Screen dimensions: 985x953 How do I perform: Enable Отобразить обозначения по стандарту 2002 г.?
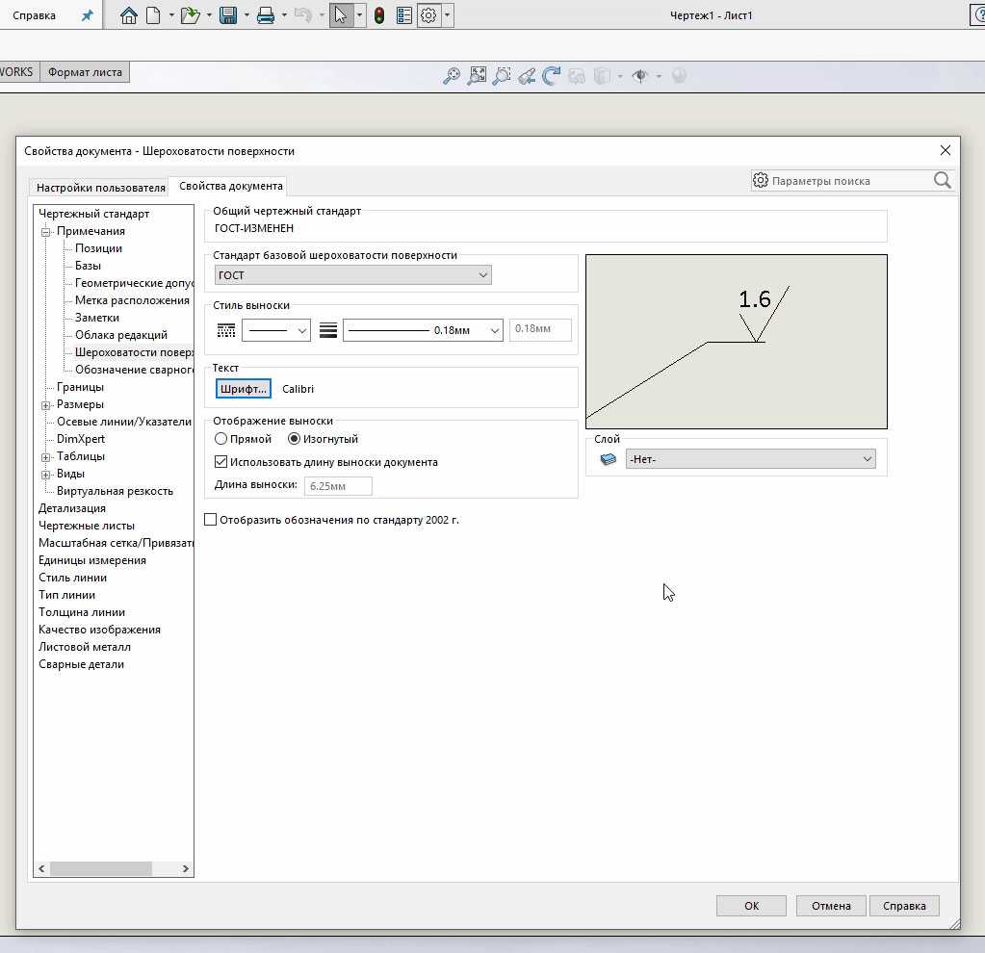click(x=211, y=520)
